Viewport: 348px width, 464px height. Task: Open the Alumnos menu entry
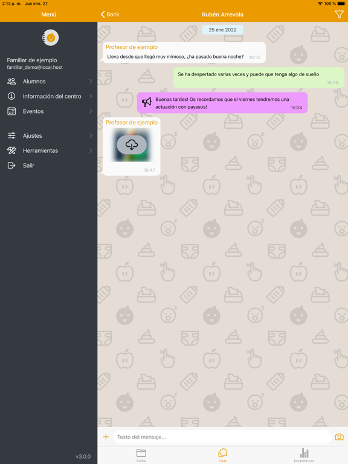(48, 82)
